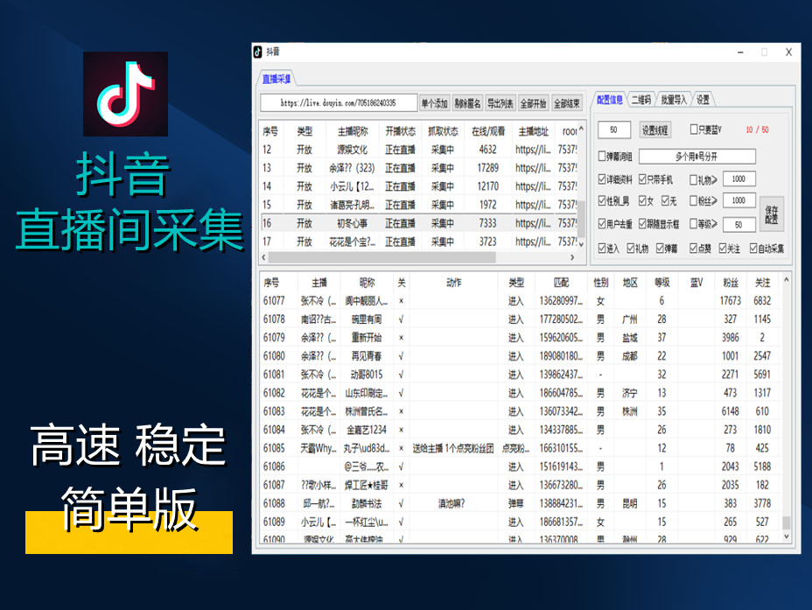Viewport: 812px width, 610px height.
Task: Select user row 61079 重新开始
Action: point(521,338)
